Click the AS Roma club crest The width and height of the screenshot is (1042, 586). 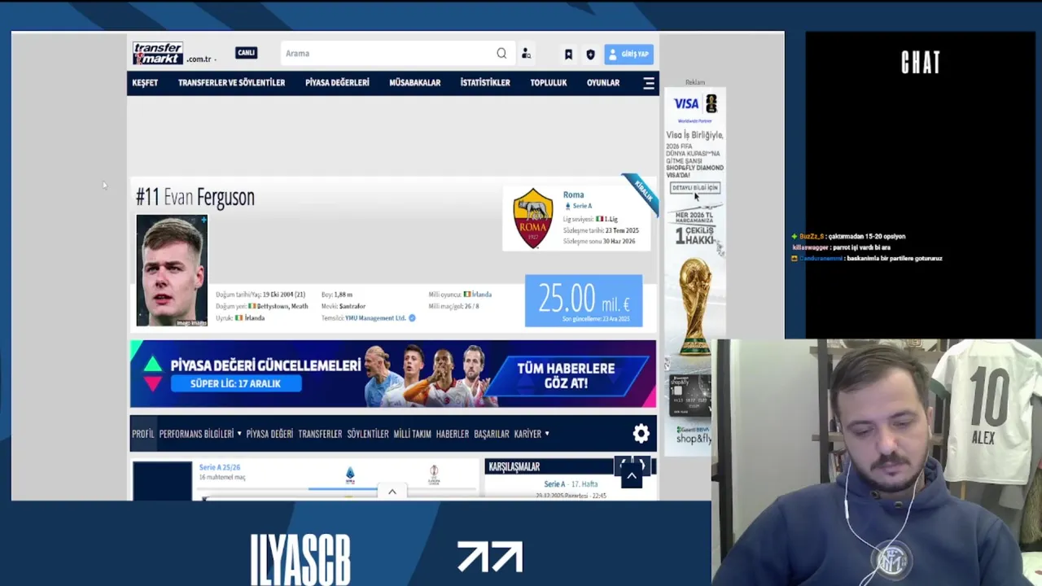point(533,218)
